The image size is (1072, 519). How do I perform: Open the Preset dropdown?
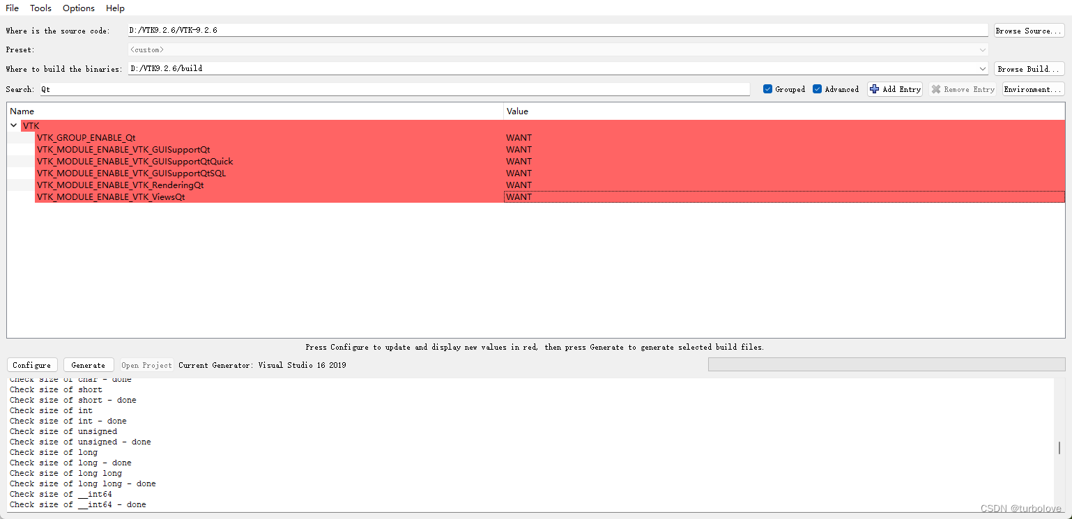pyautogui.click(x=983, y=49)
